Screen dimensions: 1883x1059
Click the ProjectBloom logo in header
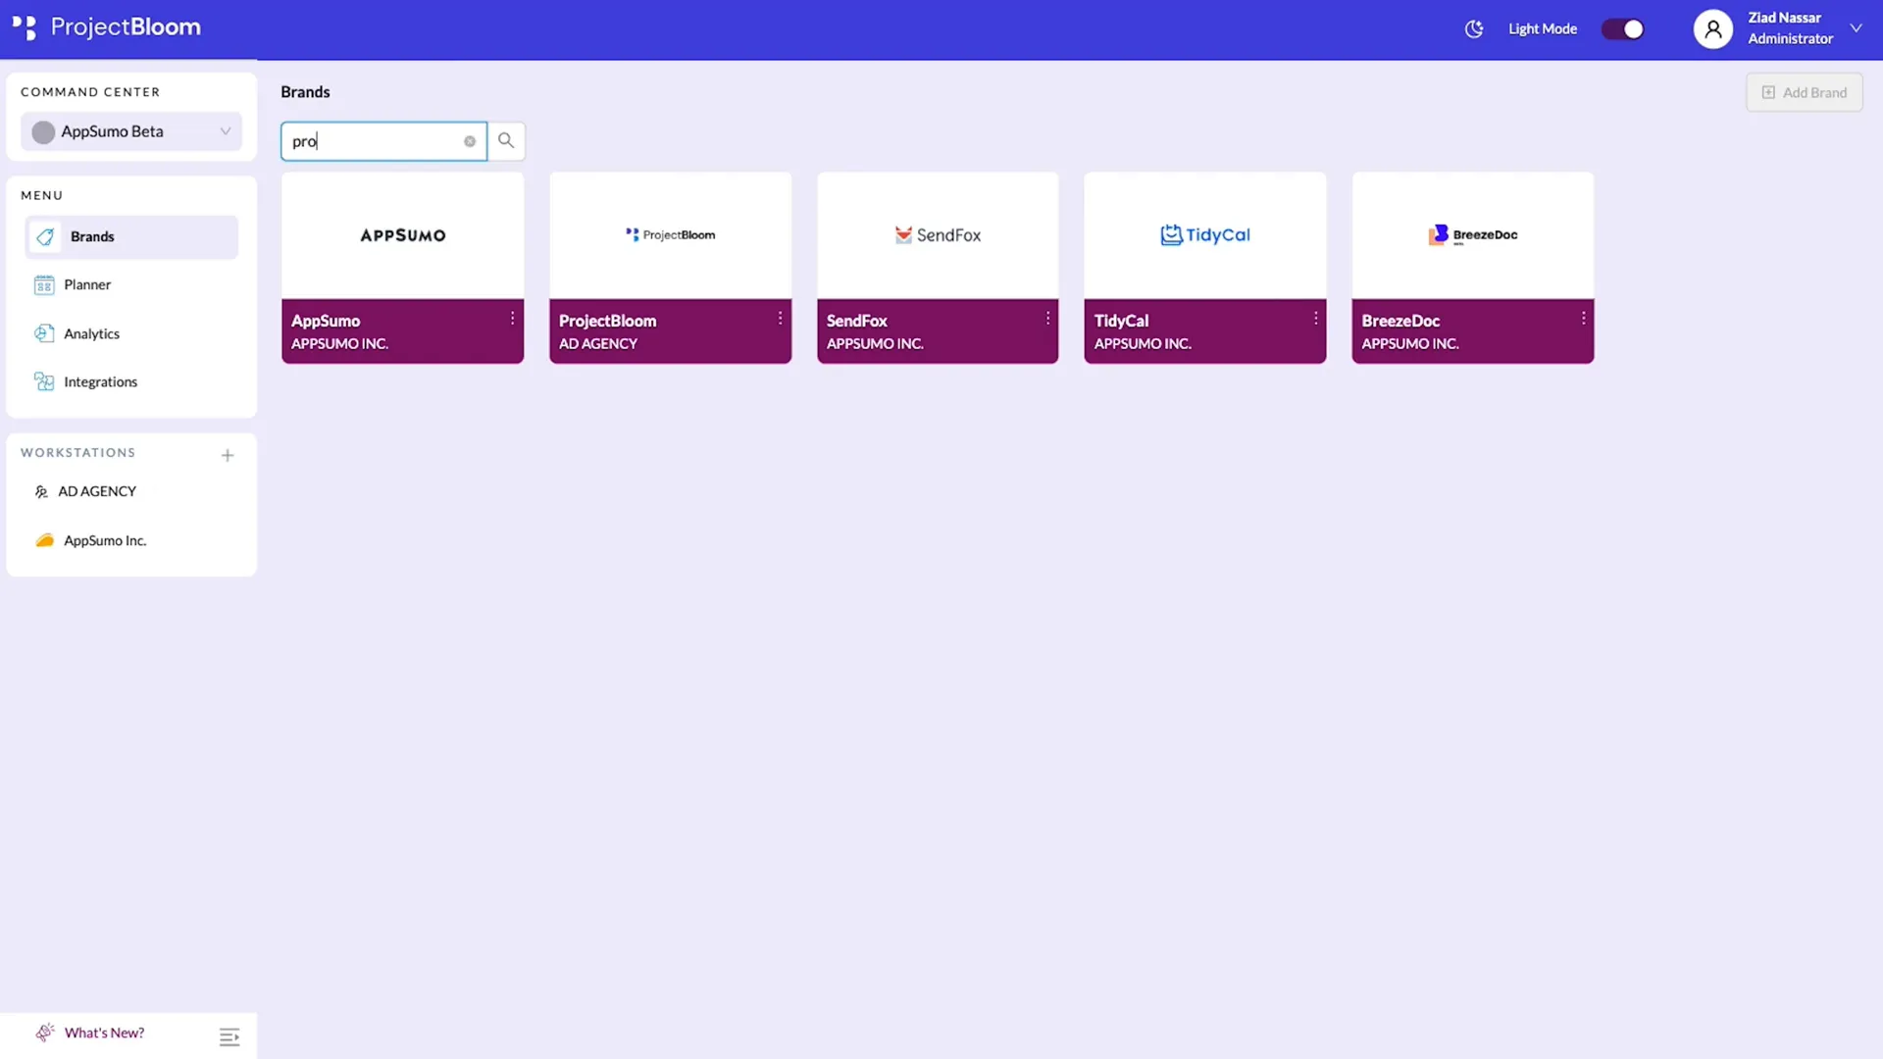(x=106, y=27)
